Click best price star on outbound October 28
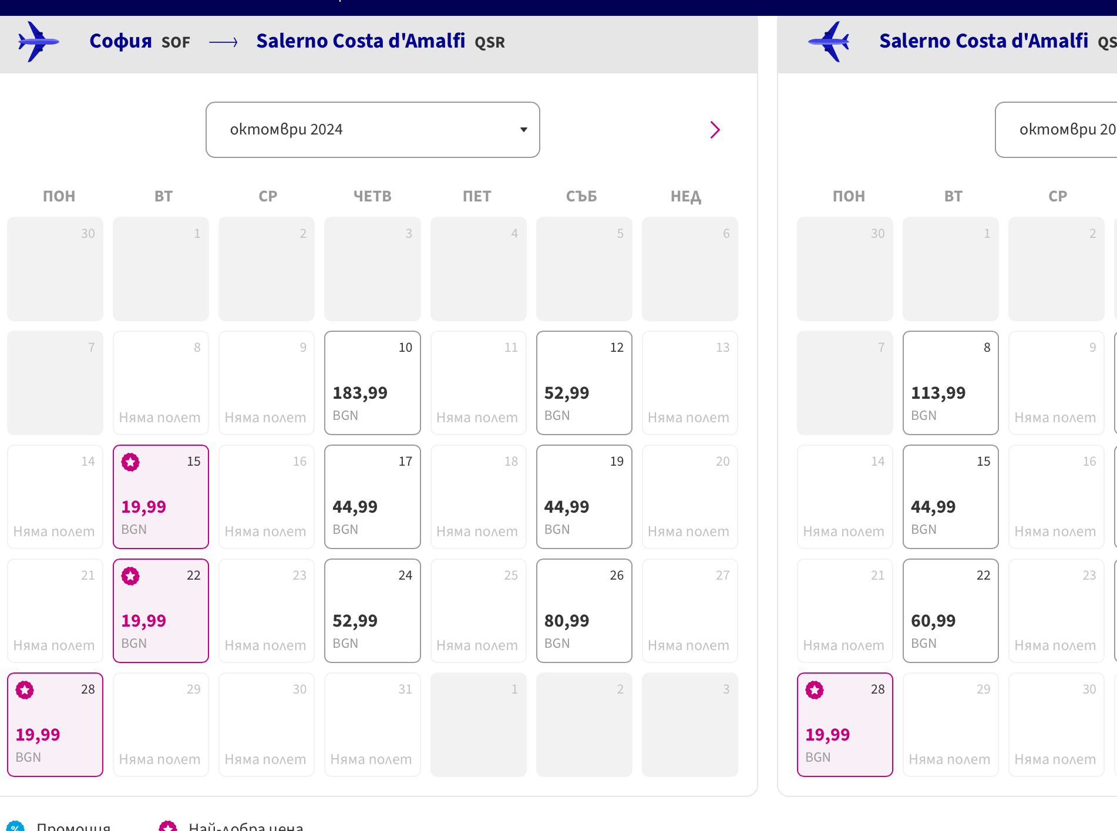1117x831 pixels. (x=25, y=690)
